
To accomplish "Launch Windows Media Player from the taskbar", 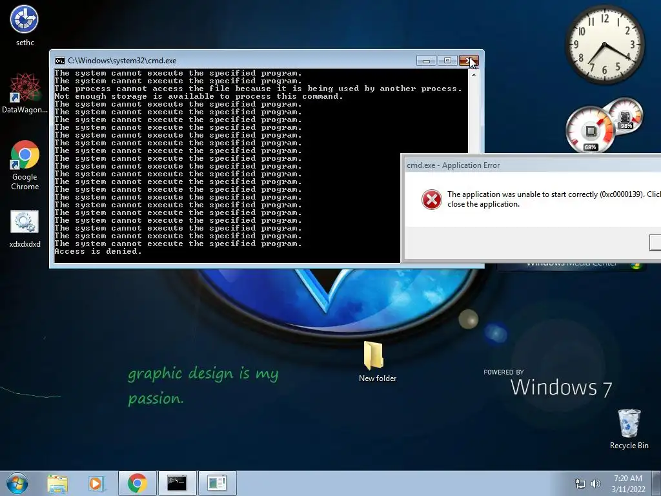I will click(x=96, y=483).
